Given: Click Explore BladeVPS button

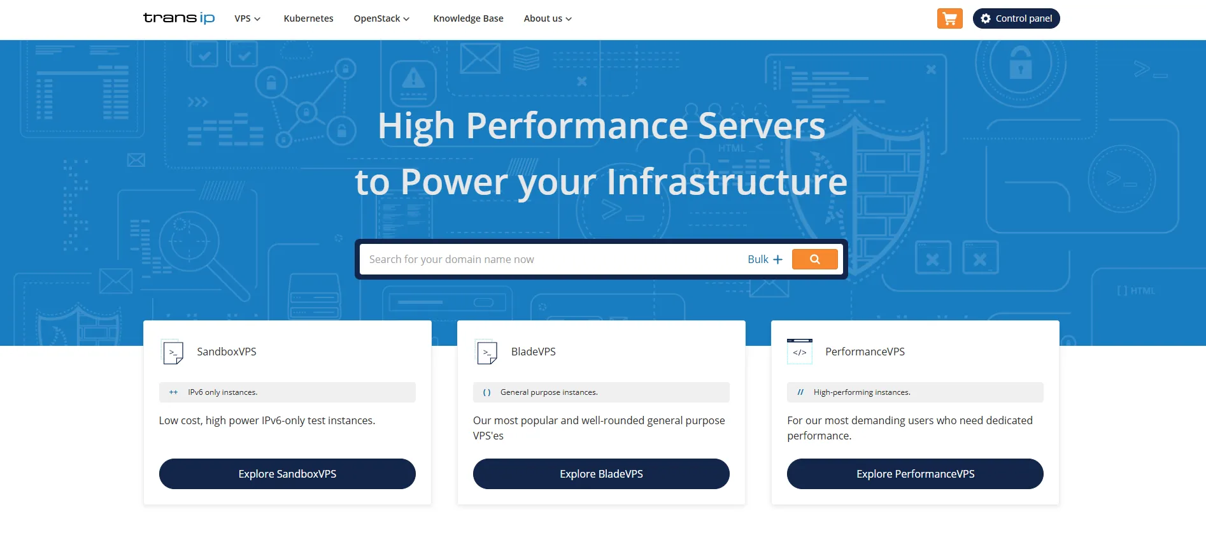Looking at the screenshot, I should pyautogui.click(x=601, y=474).
